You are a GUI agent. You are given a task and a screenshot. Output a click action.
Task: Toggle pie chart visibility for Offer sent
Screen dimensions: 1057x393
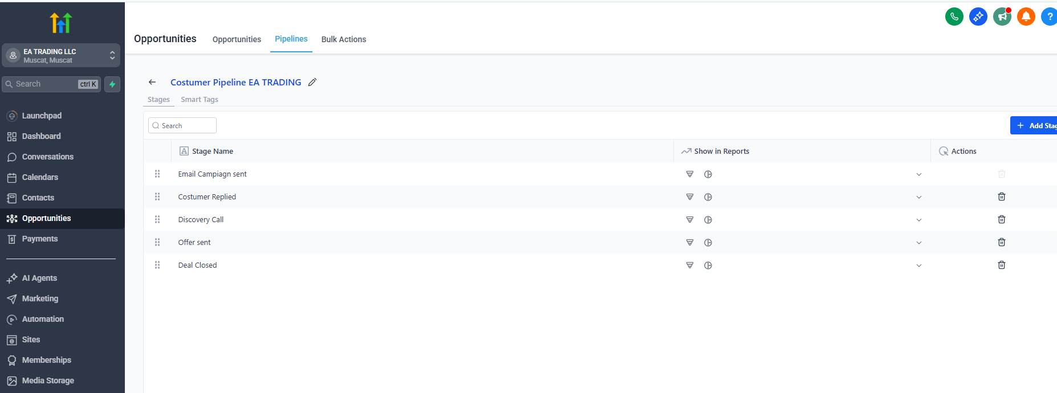pyautogui.click(x=708, y=242)
